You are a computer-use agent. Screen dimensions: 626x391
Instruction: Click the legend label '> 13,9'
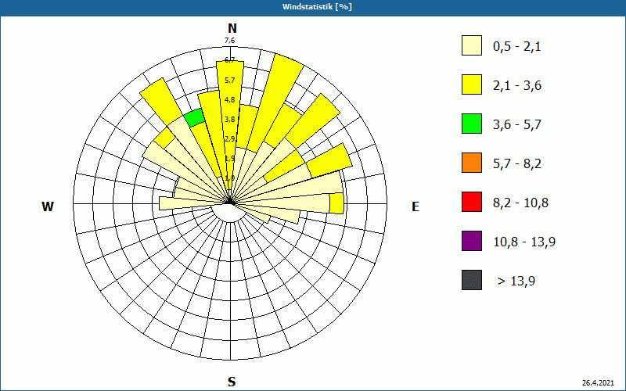[x=516, y=282]
